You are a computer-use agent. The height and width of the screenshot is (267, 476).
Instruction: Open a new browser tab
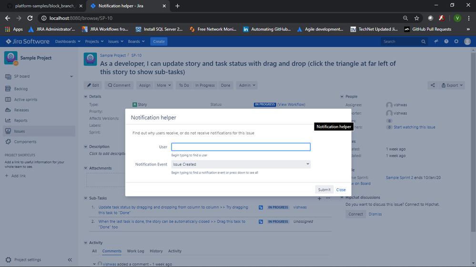177,6
